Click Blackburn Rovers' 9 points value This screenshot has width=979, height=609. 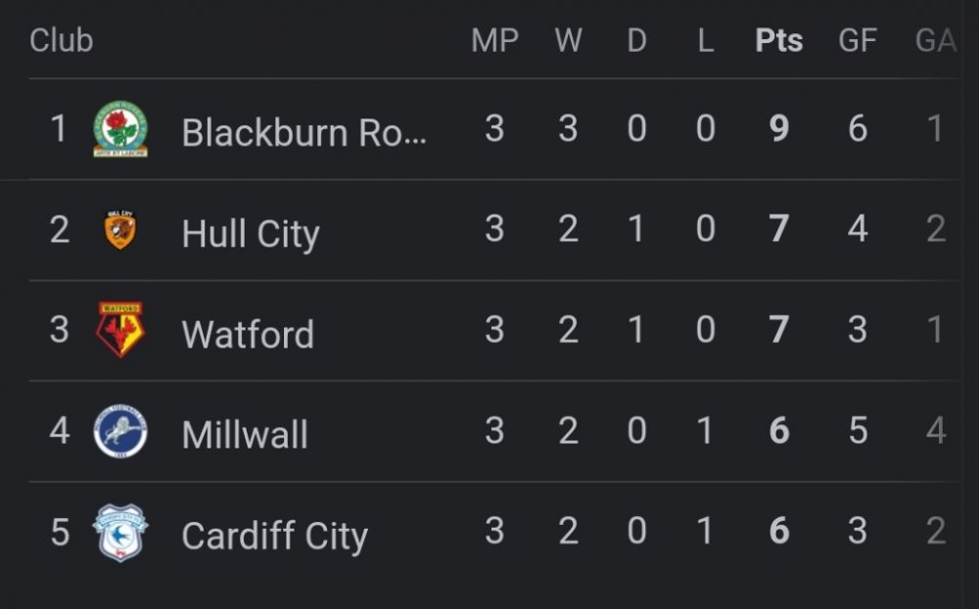pyautogui.click(x=779, y=128)
